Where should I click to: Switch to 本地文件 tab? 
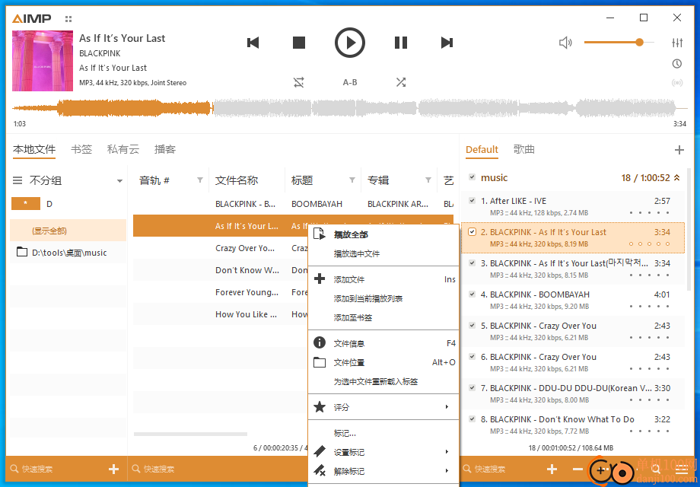[x=34, y=150]
